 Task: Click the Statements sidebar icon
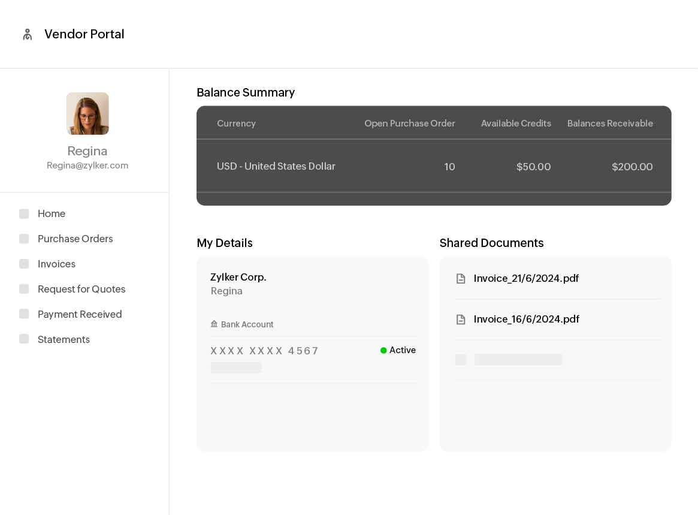pyautogui.click(x=24, y=339)
